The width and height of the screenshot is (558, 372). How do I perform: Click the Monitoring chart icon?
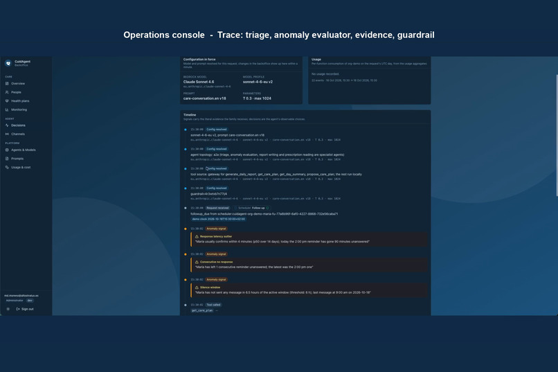[7, 109]
